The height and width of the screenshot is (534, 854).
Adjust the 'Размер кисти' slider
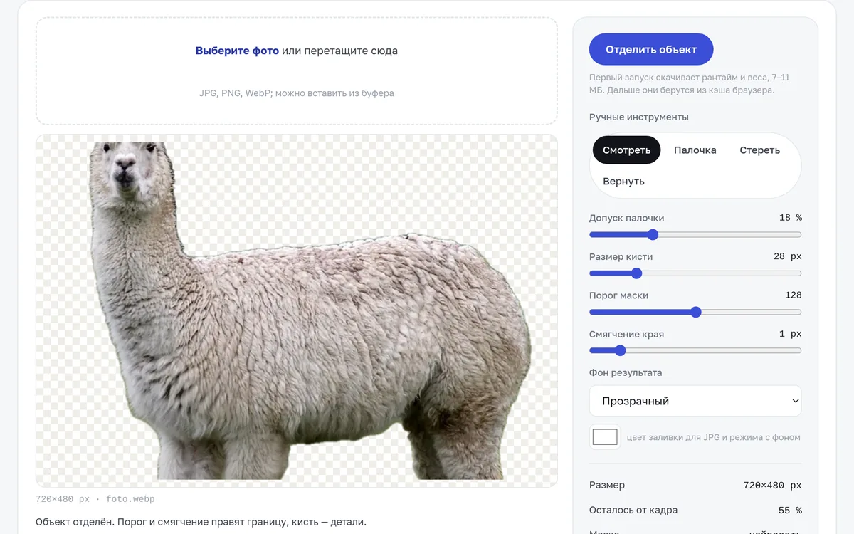click(695, 273)
